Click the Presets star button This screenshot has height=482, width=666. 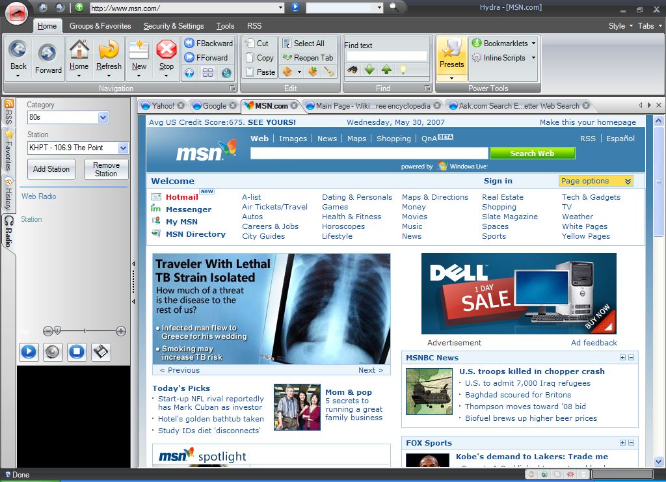point(451,55)
